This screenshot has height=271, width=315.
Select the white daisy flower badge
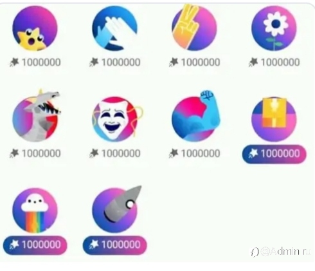tap(274, 28)
